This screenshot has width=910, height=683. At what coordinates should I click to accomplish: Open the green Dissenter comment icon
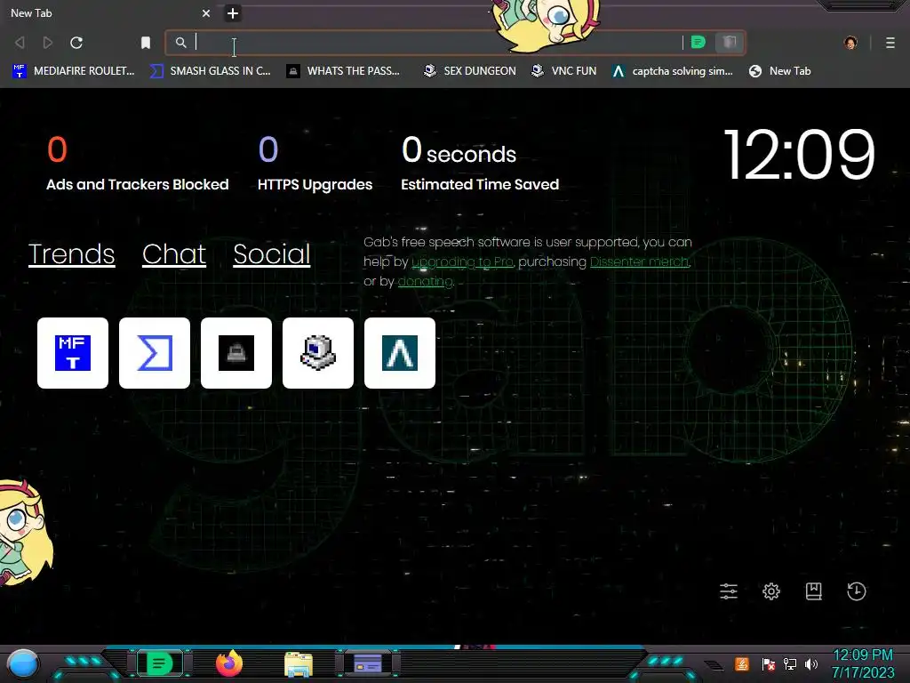(698, 42)
